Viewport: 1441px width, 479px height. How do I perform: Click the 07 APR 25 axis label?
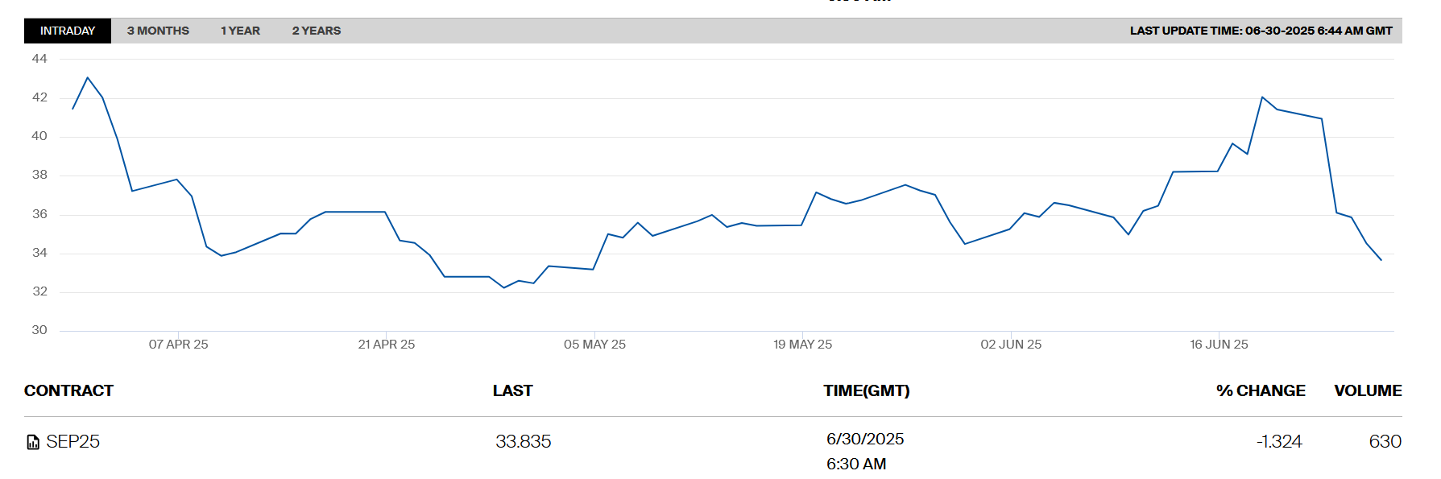(x=178, y=345)
